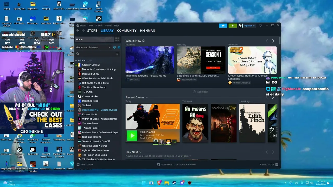Open Battlefield 6 and REDSEC Season 1 news

click(x=198, y=76)
